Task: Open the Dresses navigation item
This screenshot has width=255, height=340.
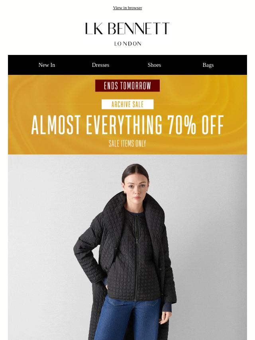Action: pyautogui.click(x=100, y=65)
